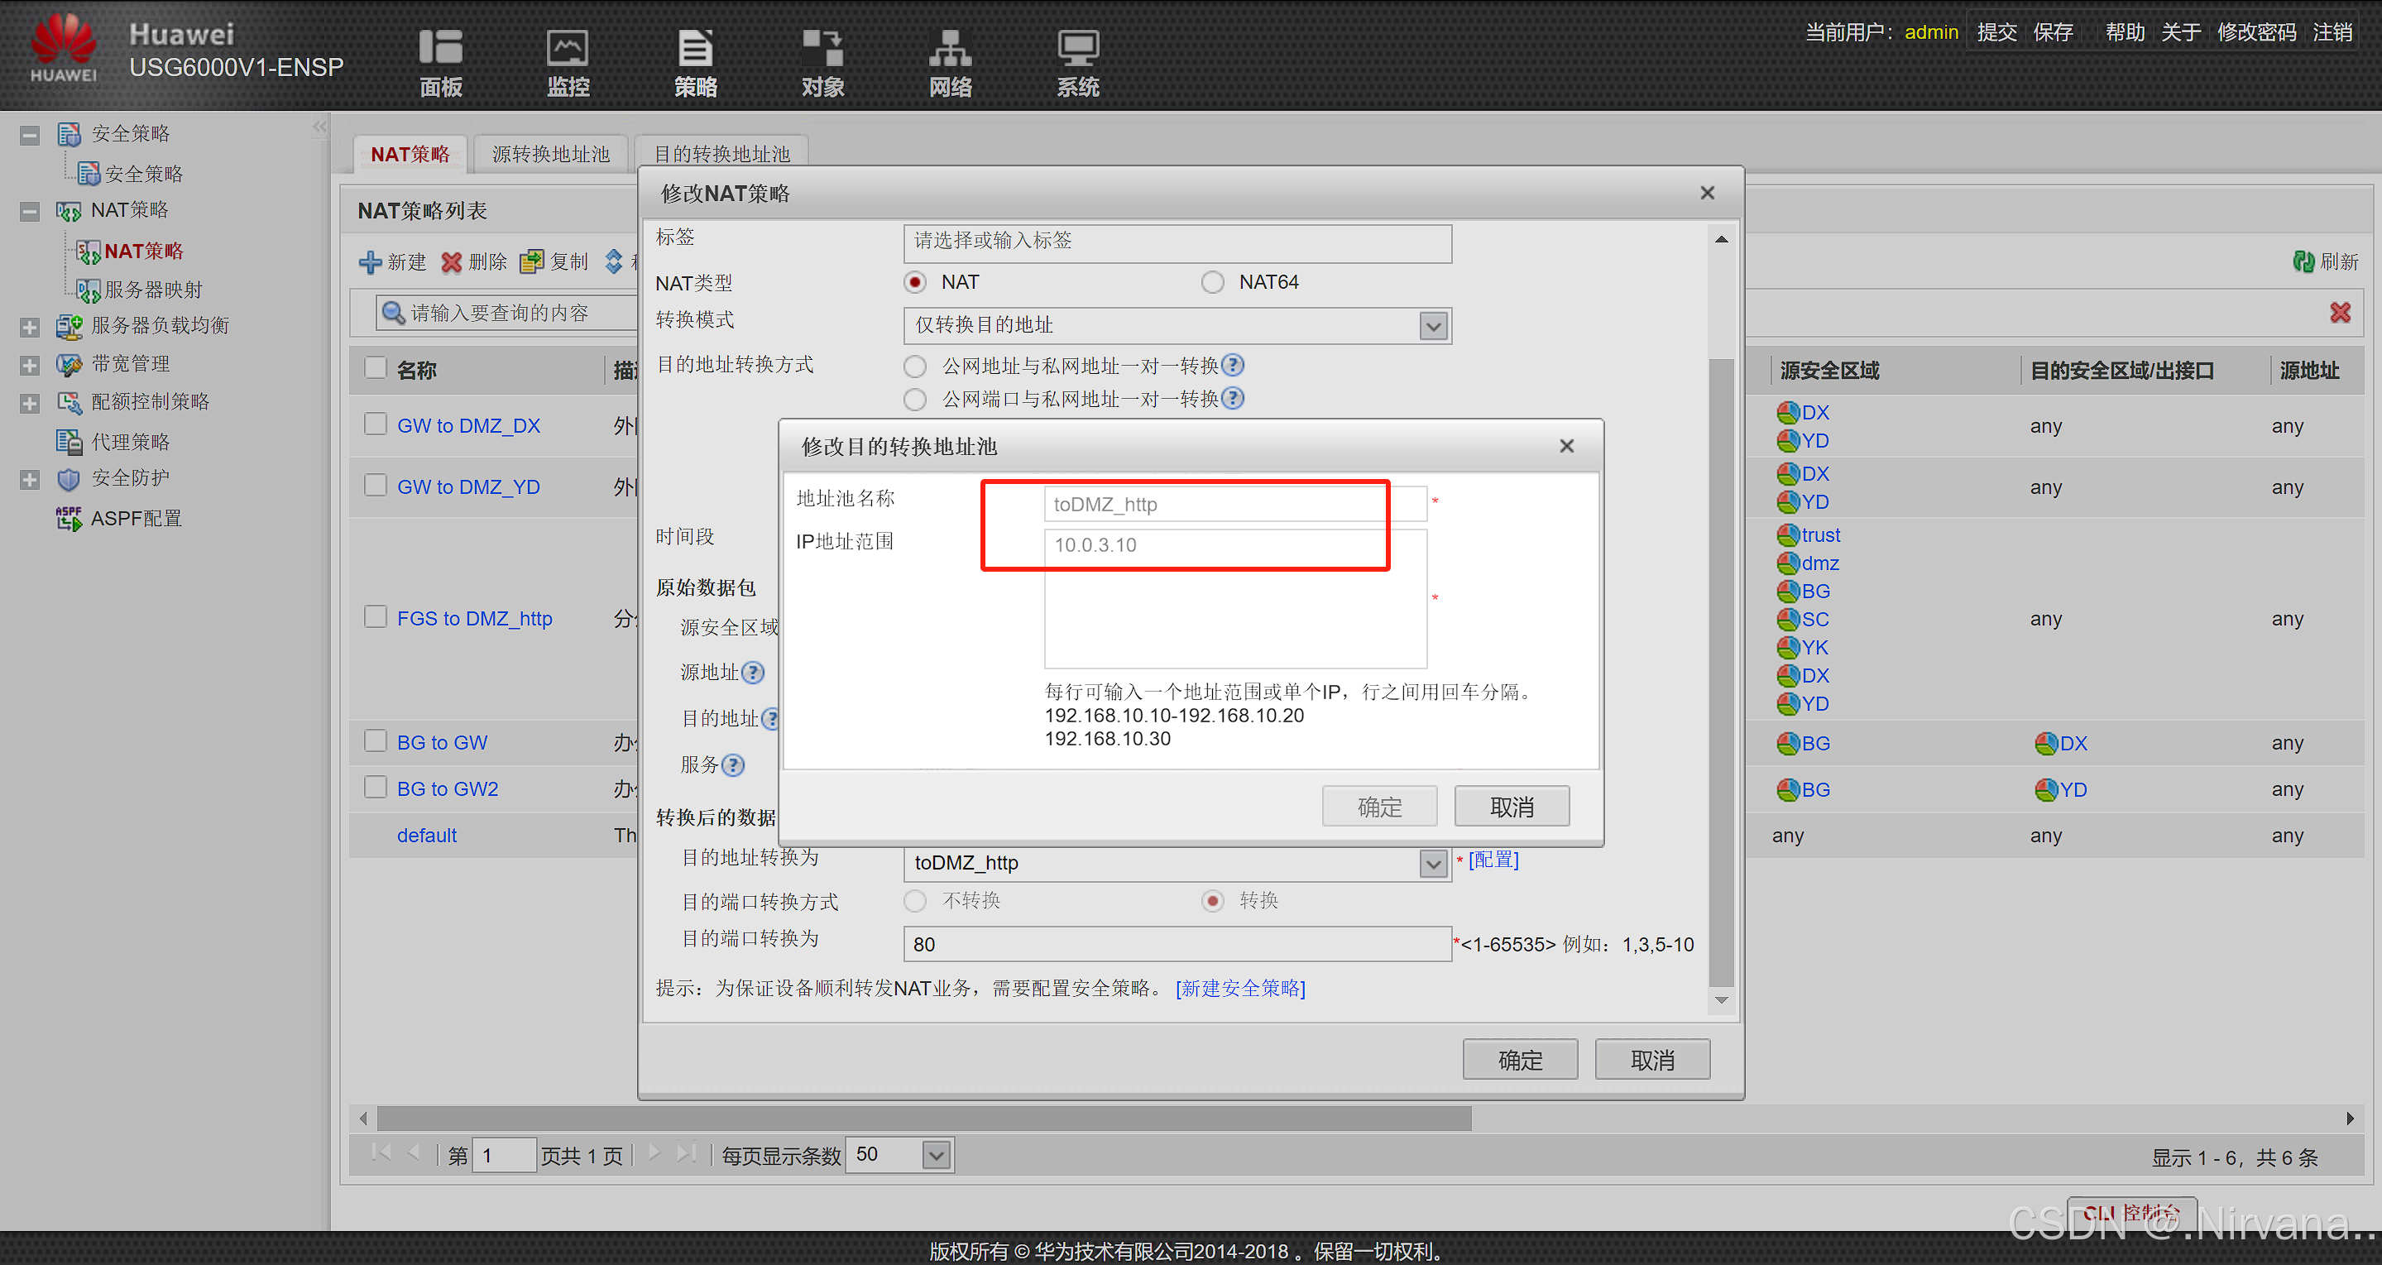Switch to the NAT策略 tab
The height and width of the screenshot is (1265, 2382).
point(410,154)
